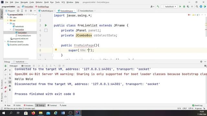Image resolution: width=207 pixels, height=116 pixels.
Task: Click the UTF-8 encoding in status bar
Action: (x=191, y=109)
